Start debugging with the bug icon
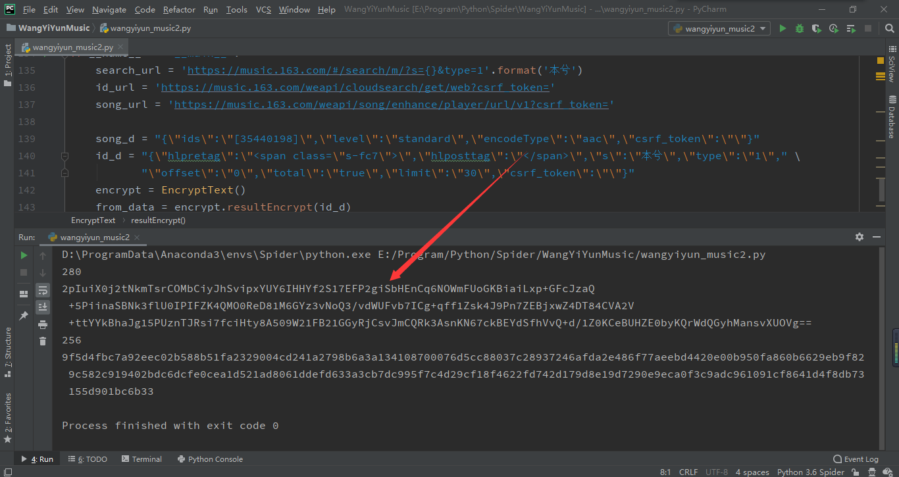Screen dimensions: 899x477 click(800, 28)
